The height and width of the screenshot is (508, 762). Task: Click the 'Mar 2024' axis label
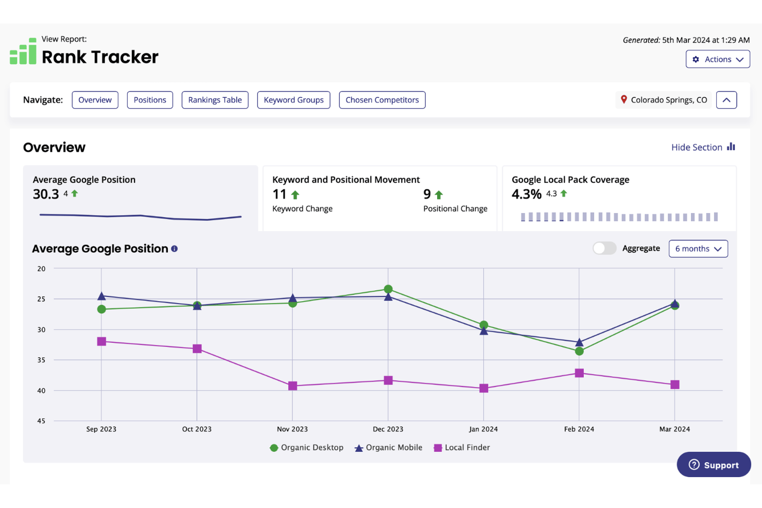tap(674, 429)
